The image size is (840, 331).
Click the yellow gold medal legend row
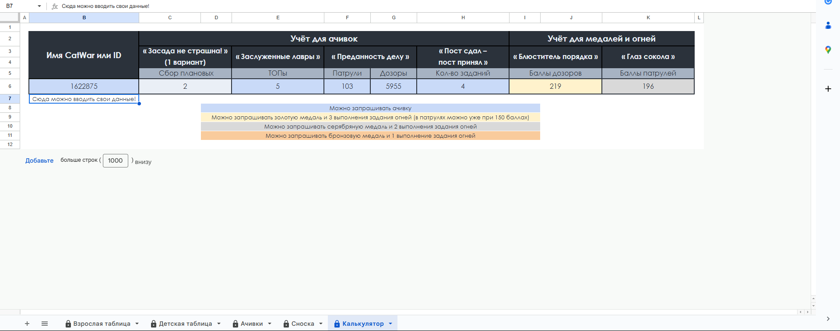point(370,117)
